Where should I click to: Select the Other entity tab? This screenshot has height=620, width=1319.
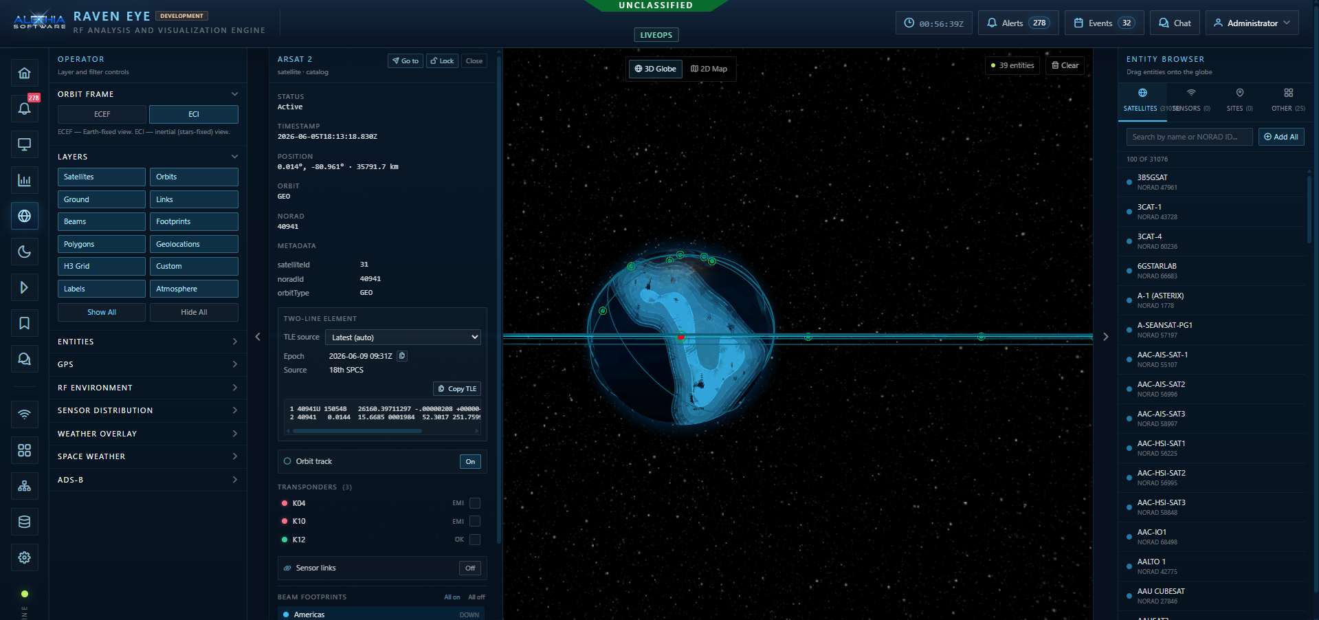(x=1288, y=100)
